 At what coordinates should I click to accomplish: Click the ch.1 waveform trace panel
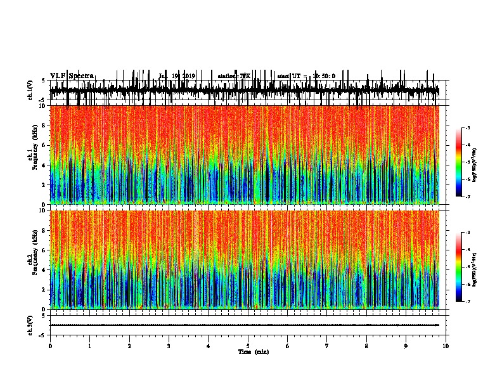pos(248,90)
